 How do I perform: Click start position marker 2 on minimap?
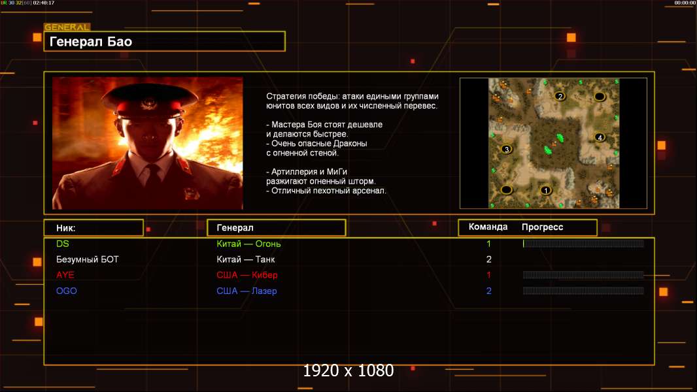pyautogui.click(x=560, y=96)
